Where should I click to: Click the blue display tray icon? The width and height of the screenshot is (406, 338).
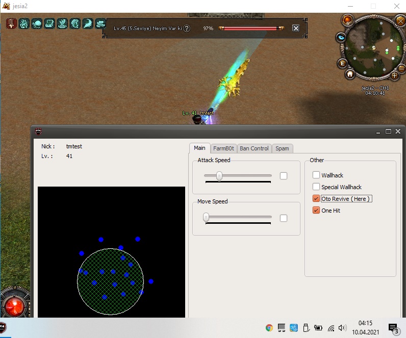pos(294,328)
